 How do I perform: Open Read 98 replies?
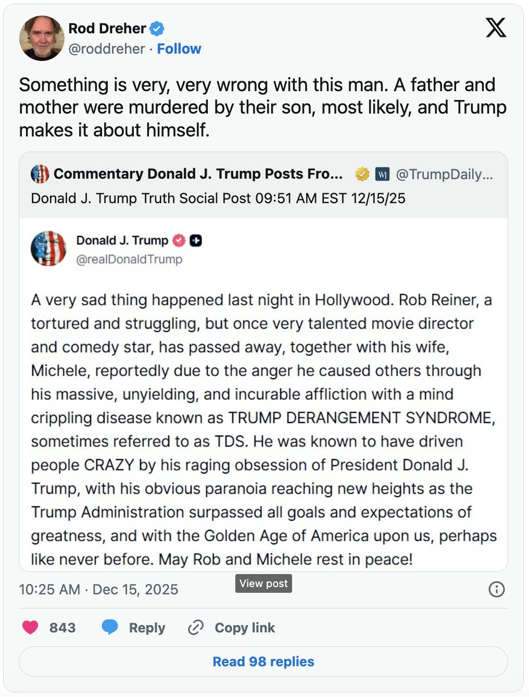264,661
